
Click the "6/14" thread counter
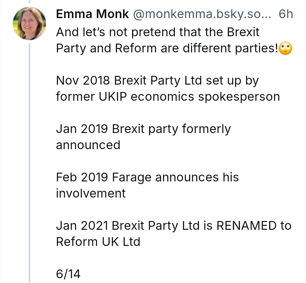(68, 274)
